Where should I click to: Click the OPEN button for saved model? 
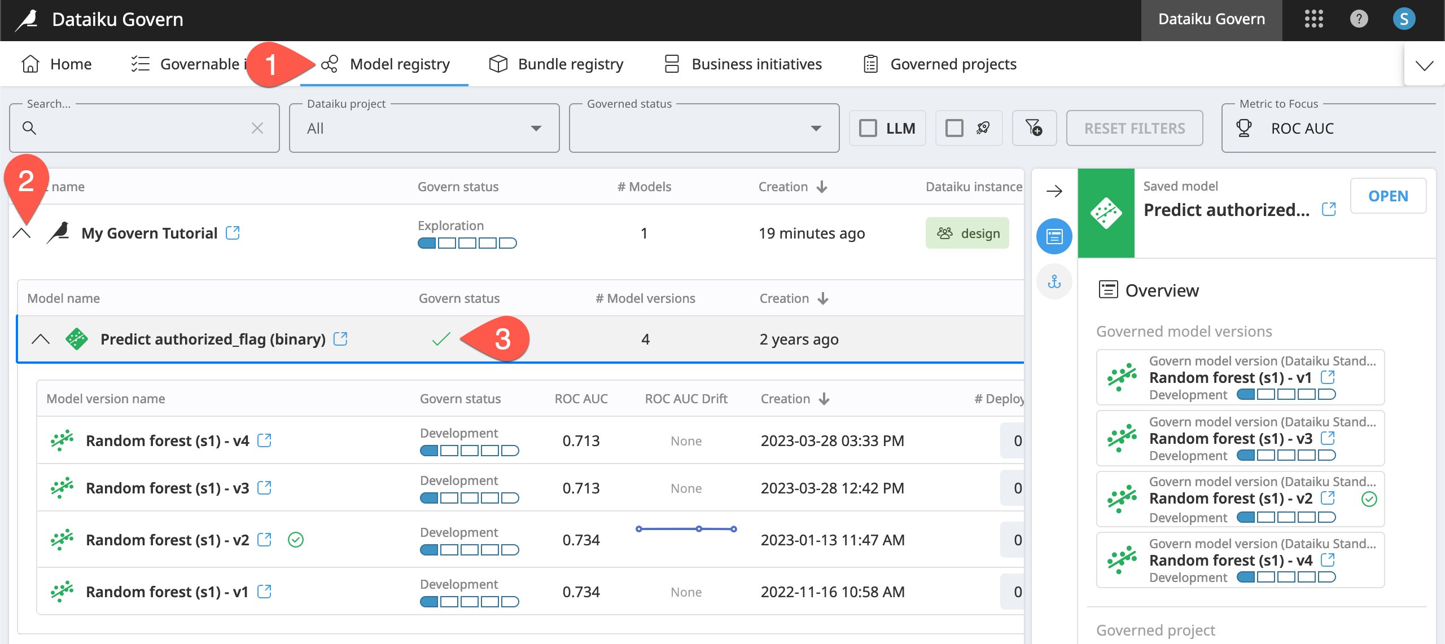1388,196
